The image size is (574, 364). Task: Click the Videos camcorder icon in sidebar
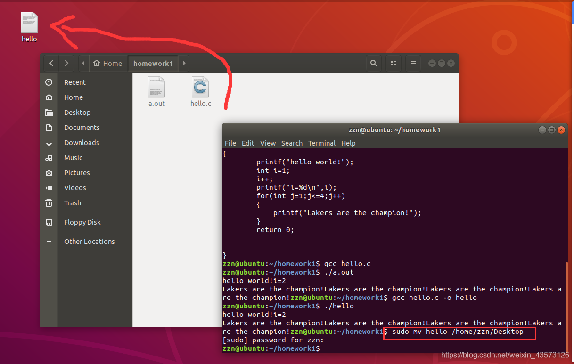[49, 188]
